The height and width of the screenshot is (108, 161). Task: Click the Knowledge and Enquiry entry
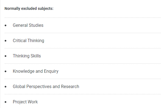[35, 71]
